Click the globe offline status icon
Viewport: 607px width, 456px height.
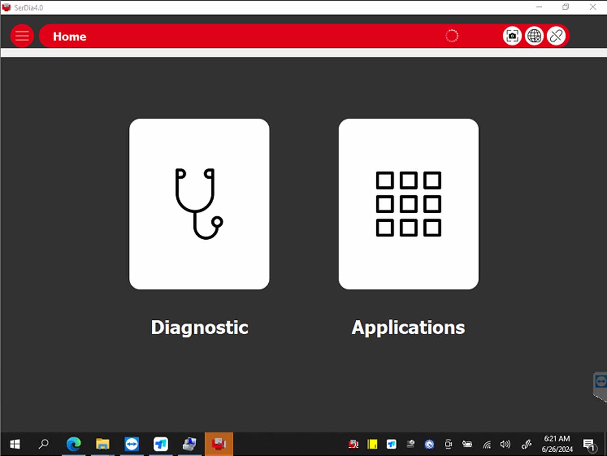[534, 36]
